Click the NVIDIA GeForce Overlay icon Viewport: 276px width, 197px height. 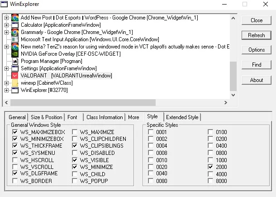[x=15, y=54]
